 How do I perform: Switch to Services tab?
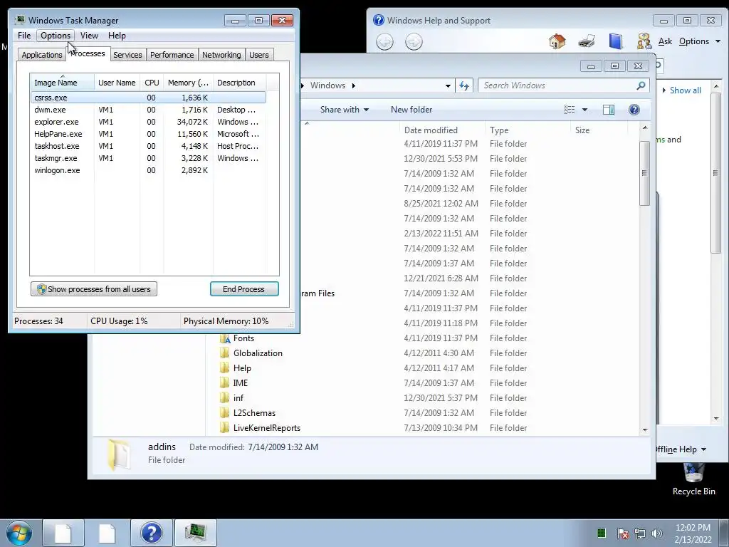pyautogui.click(x=127, y=55)
